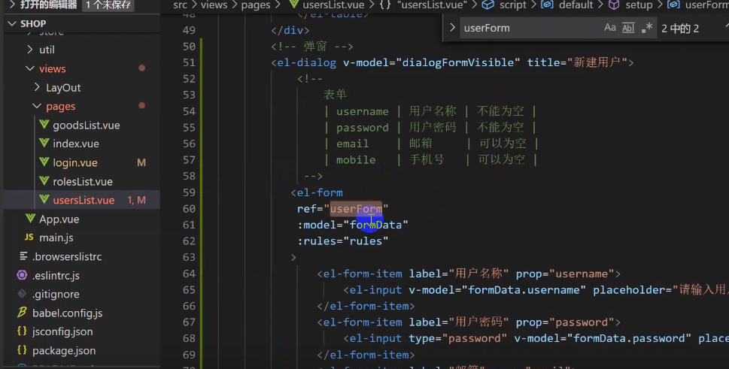The image size is (729, 369).
Task: Open .browserslistrc file
Action: 67,257
